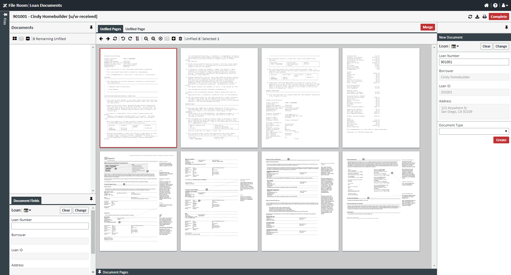The width and height of the screenshot is (511, 275).
Task: Click the Create button
Action: (501, 140)
